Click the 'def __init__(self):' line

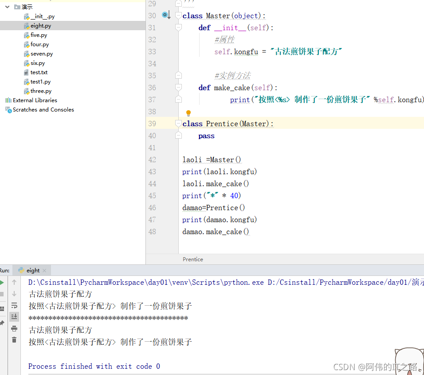[x=236, y=28]
